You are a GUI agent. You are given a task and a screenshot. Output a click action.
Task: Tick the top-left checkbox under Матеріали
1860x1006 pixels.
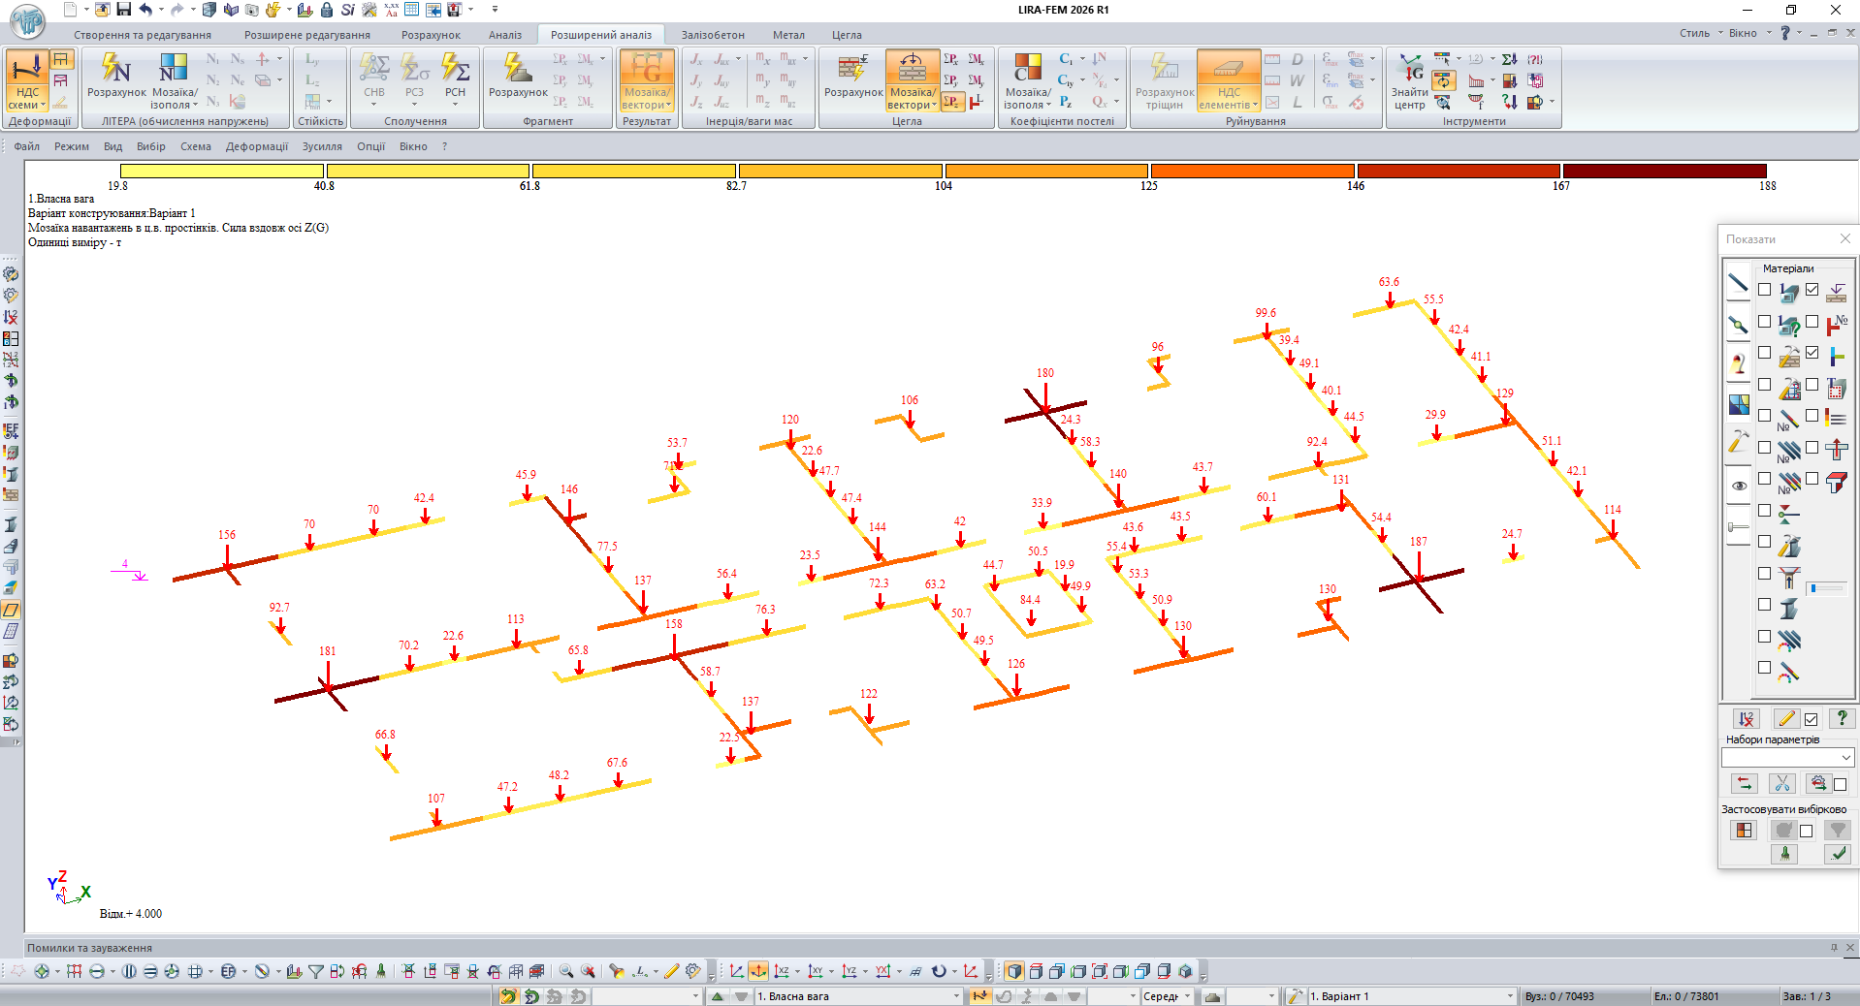coord(1764,290)
